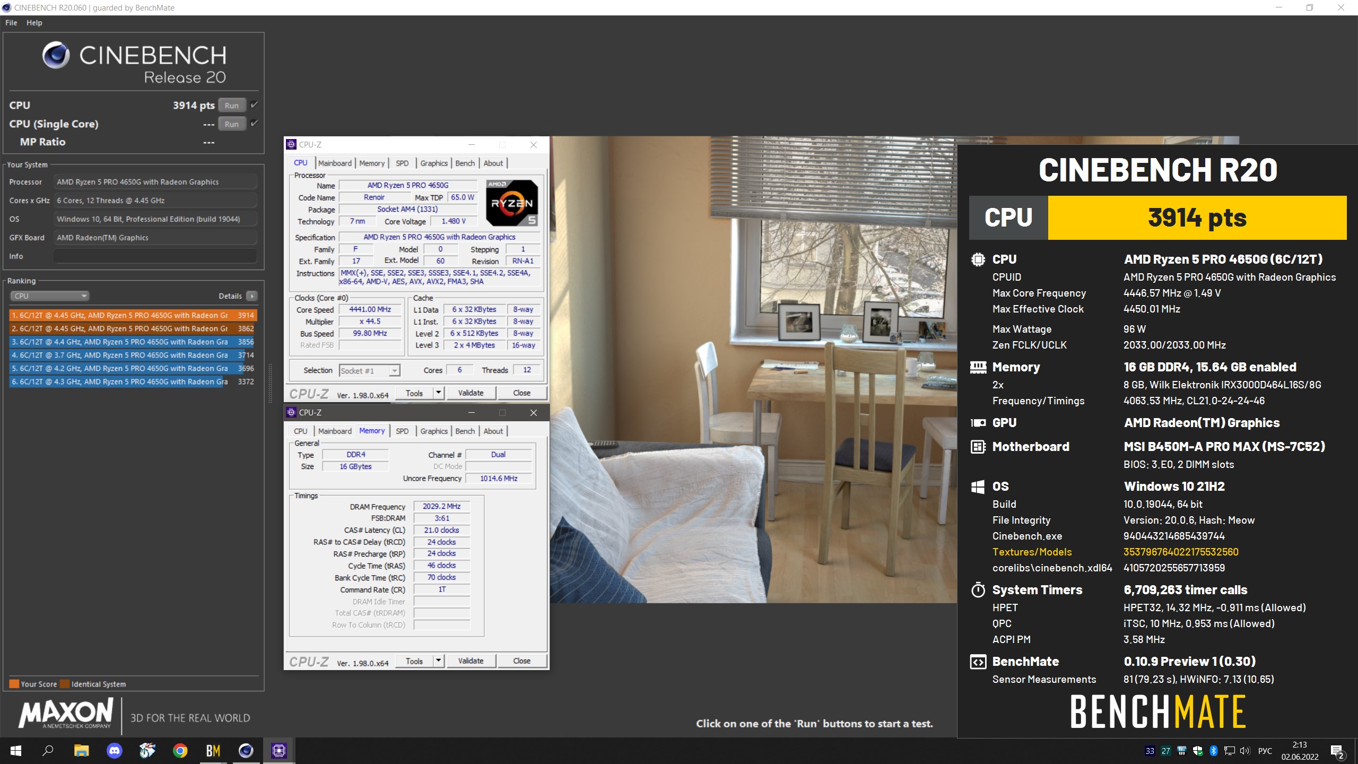The width and height of the screenshot is (1358, 764).
Task: Switch to SPD tab in lower CPU-Z
Action: tap(402, 431)
